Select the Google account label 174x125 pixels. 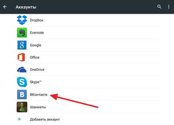[x=35, y=45]
